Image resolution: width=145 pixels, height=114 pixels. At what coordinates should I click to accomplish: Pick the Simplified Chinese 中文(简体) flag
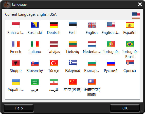coord(73,82)
